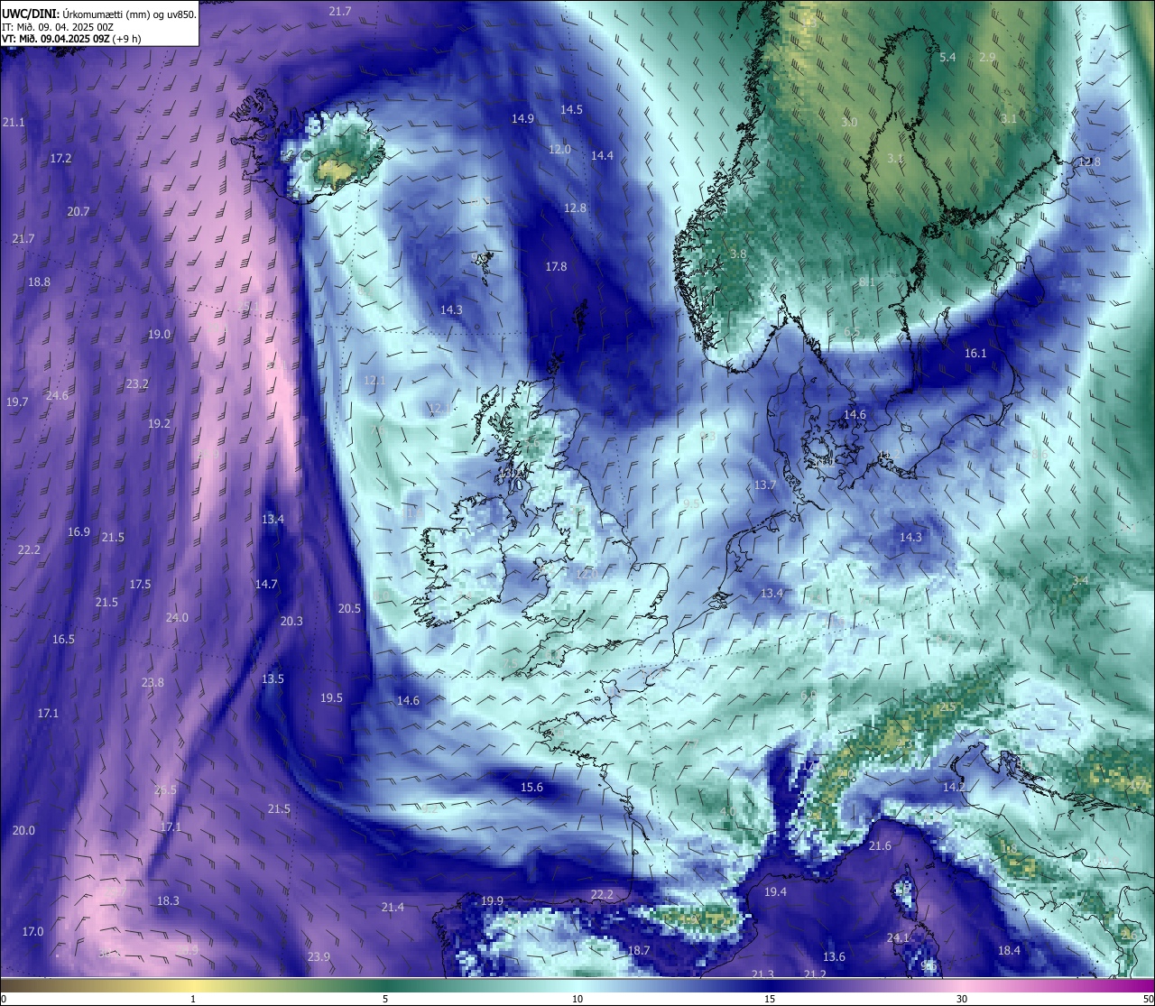Click the value 17.5 on the map
The image size is (1155, 1006).
(140, 584)
